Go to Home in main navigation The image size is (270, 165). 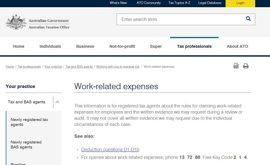18,46
